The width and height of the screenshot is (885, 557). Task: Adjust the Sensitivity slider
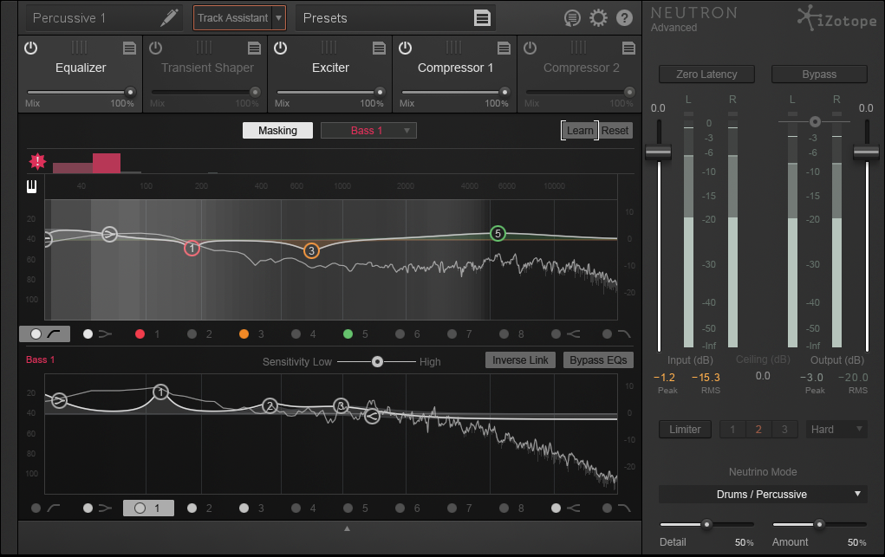377,362
